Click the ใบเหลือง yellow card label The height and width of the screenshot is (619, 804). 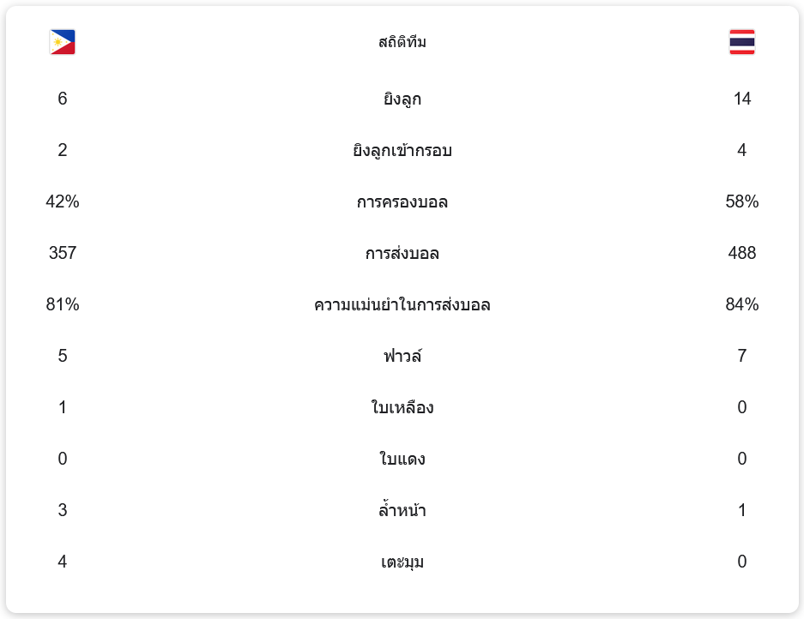[402, 408]
